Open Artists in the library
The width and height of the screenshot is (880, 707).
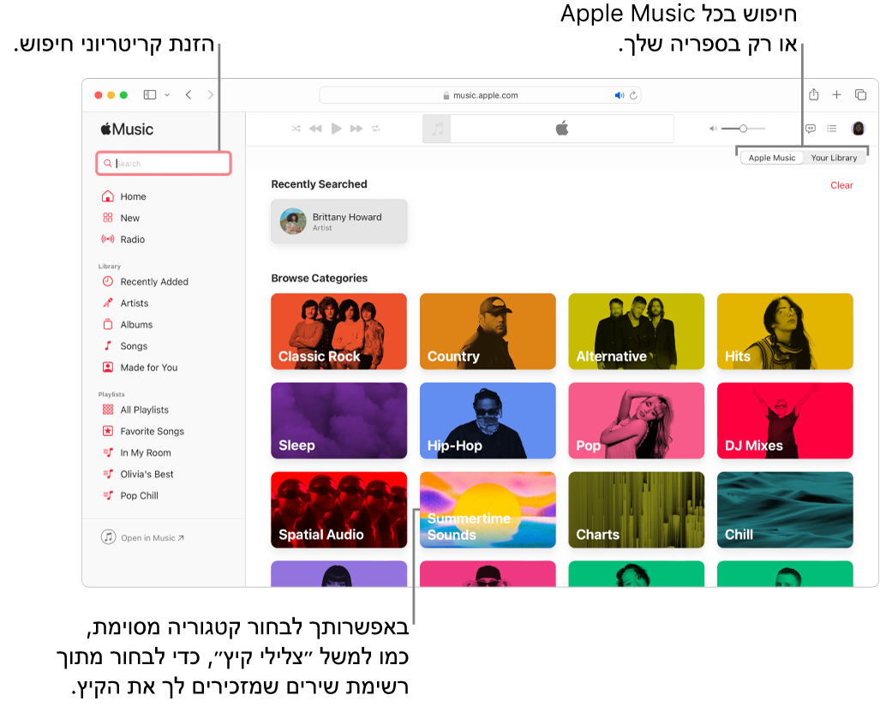coord(124,303)
